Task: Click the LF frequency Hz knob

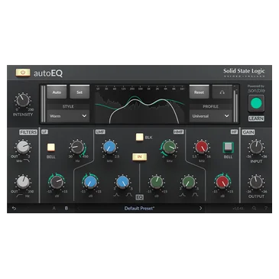Action: (x=77, y=147)
